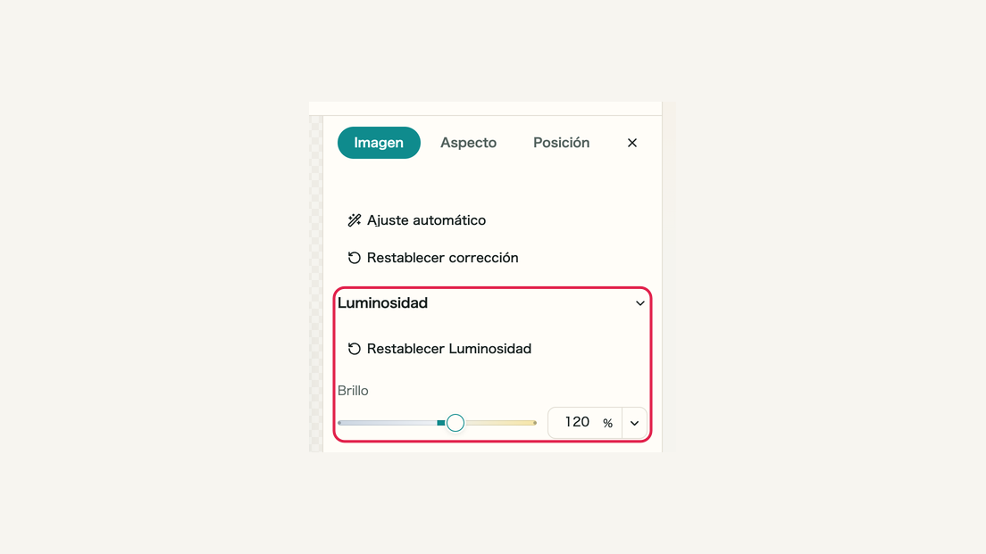This screenshot has height=554, width=986.
Task: Go to the Posición tab
Action: tap(562, 143)
